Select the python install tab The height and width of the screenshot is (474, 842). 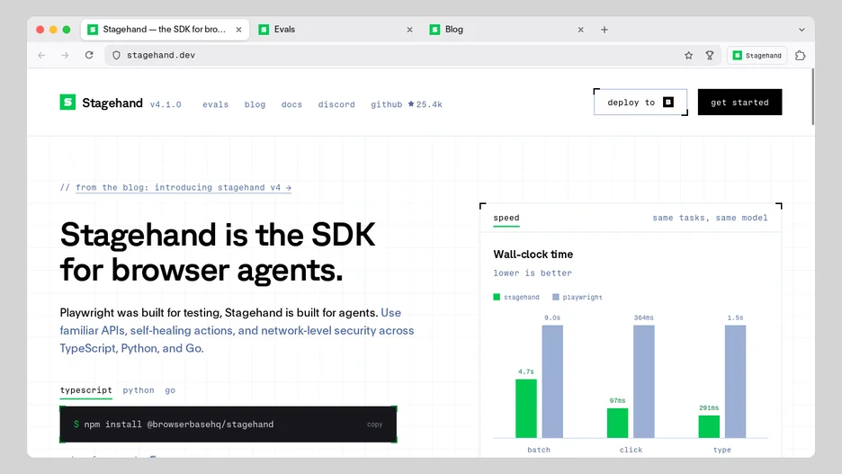[139, 390]
